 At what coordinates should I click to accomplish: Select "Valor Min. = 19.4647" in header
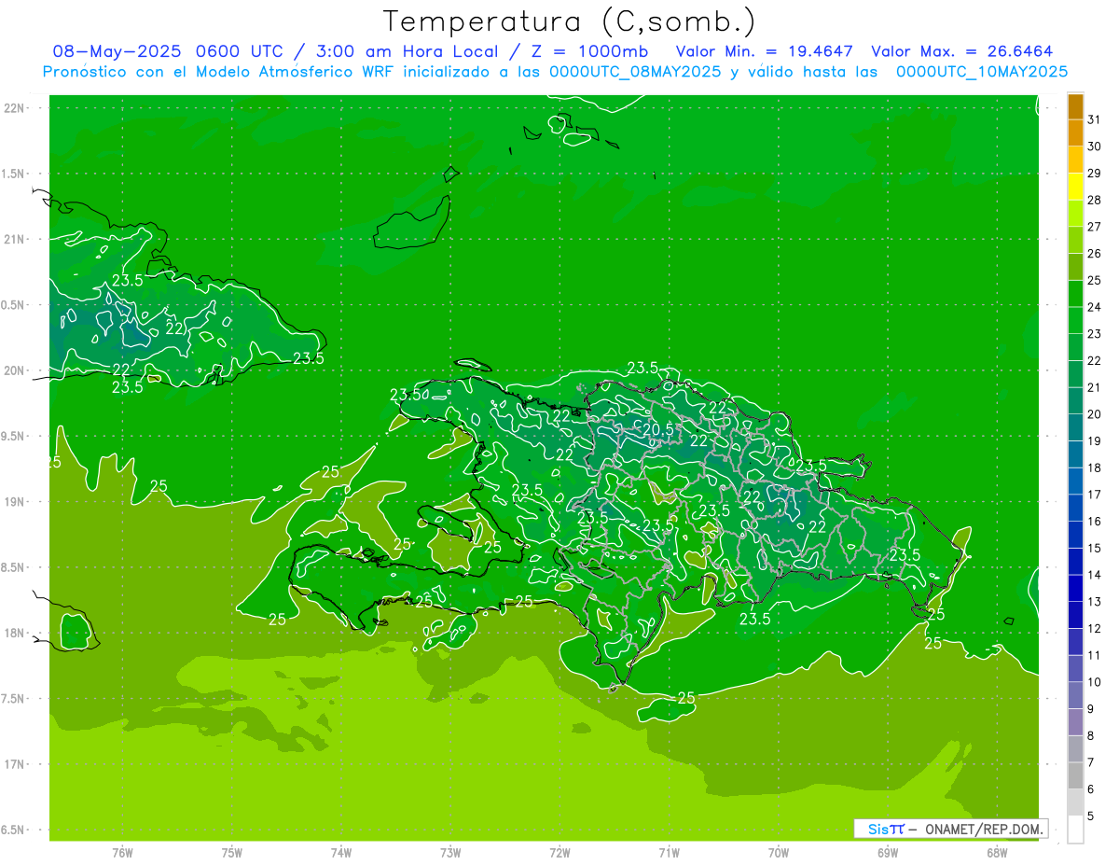pyautogui.click(x=764, y=52)
